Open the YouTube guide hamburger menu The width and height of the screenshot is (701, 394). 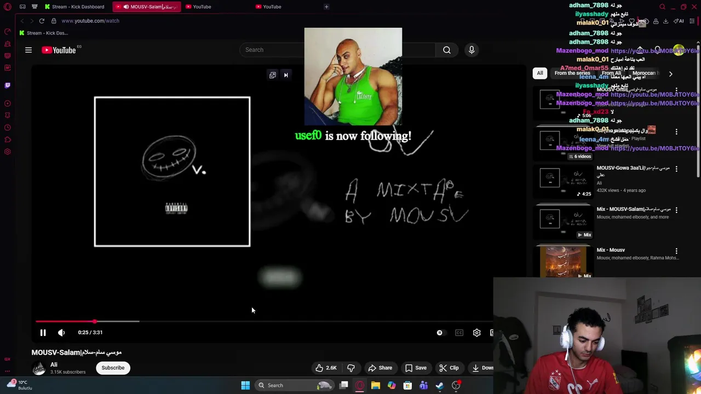tap(28, 50)
